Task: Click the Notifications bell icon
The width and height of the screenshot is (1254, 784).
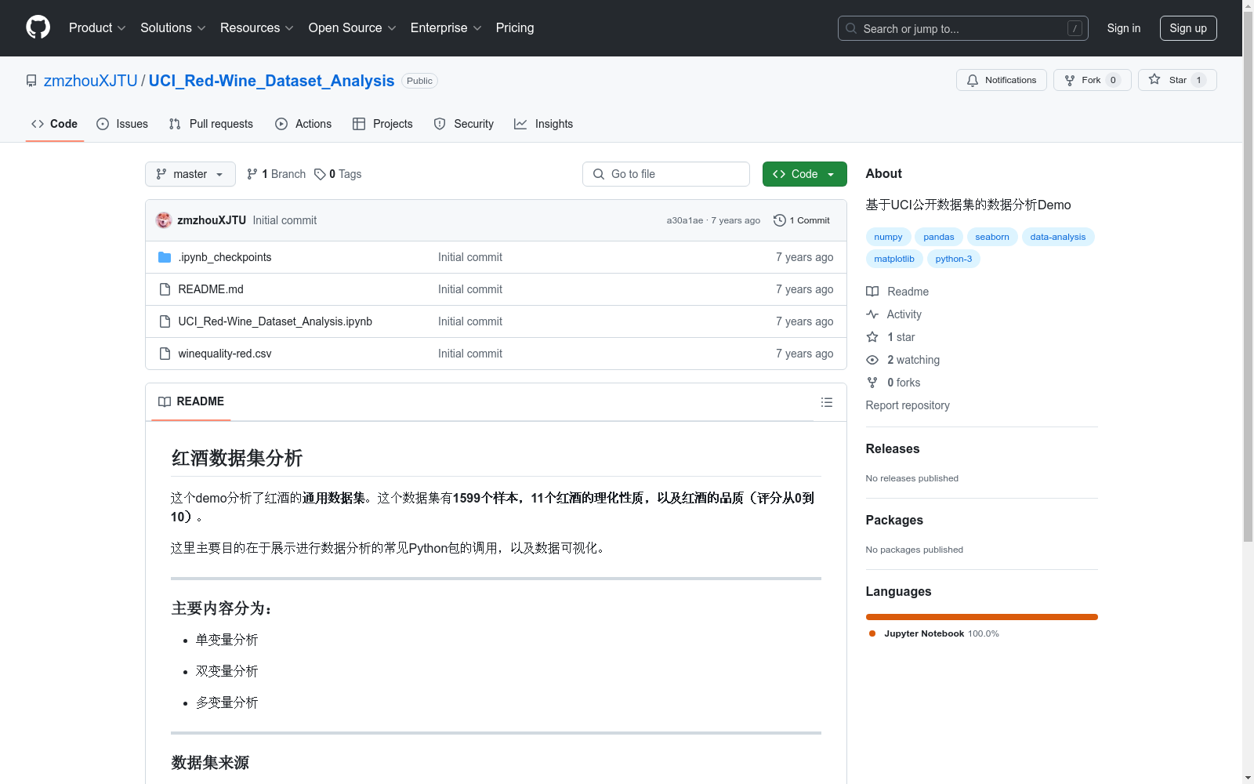Action: 973,80
